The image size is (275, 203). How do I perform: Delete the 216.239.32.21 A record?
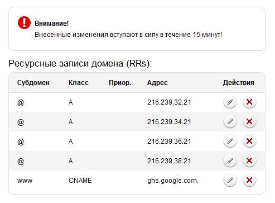pos(249,102)
